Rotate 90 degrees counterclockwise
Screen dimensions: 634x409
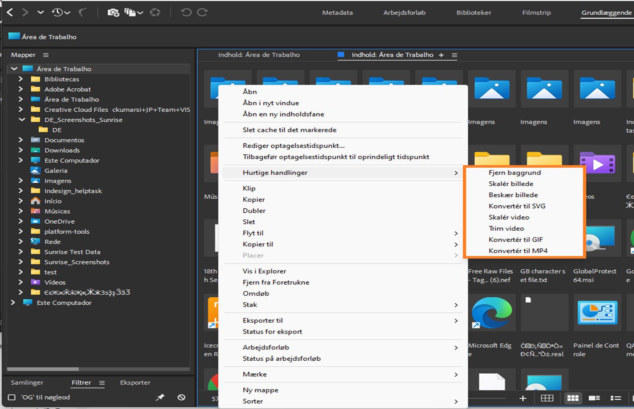[186, 12]
